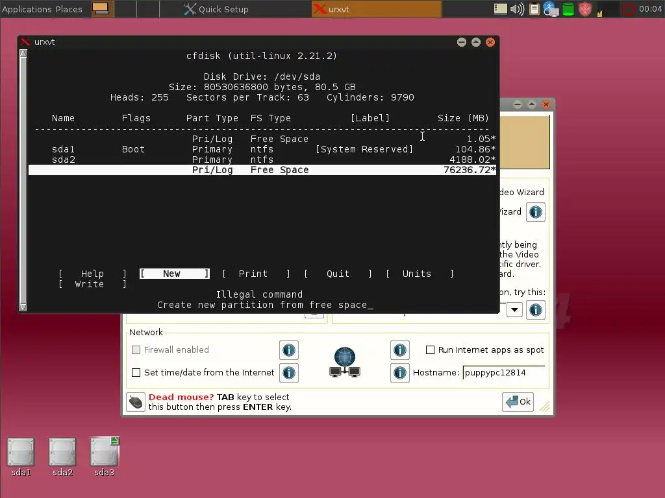Click the dead mouse button icon

tap(136, 401)
